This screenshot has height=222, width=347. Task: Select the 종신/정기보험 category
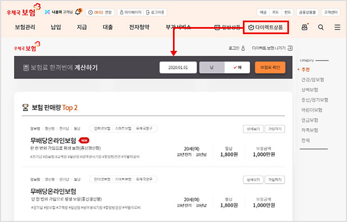(x=314, y=100)
